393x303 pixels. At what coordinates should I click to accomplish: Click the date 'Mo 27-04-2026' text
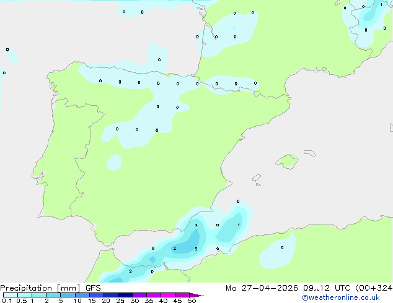click(x=262, y=288)
